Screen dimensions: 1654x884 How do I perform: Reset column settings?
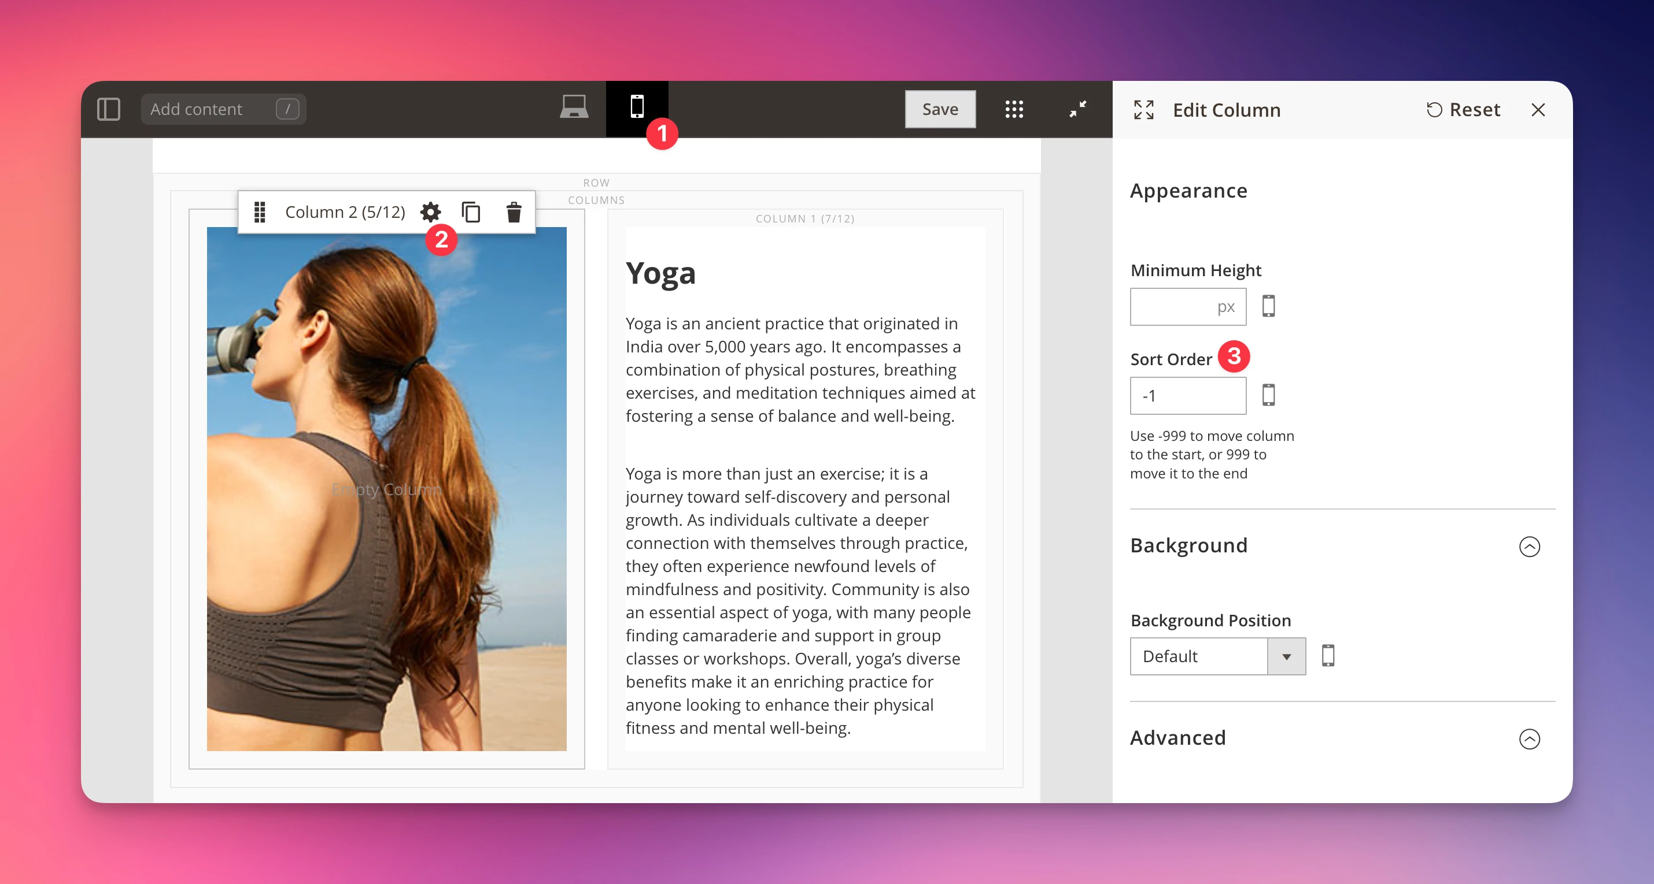pos(1463,110)
